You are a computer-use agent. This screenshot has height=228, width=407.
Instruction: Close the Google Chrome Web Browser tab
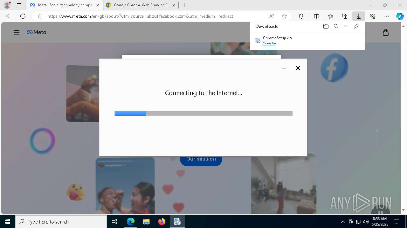[x=174, y=5]
